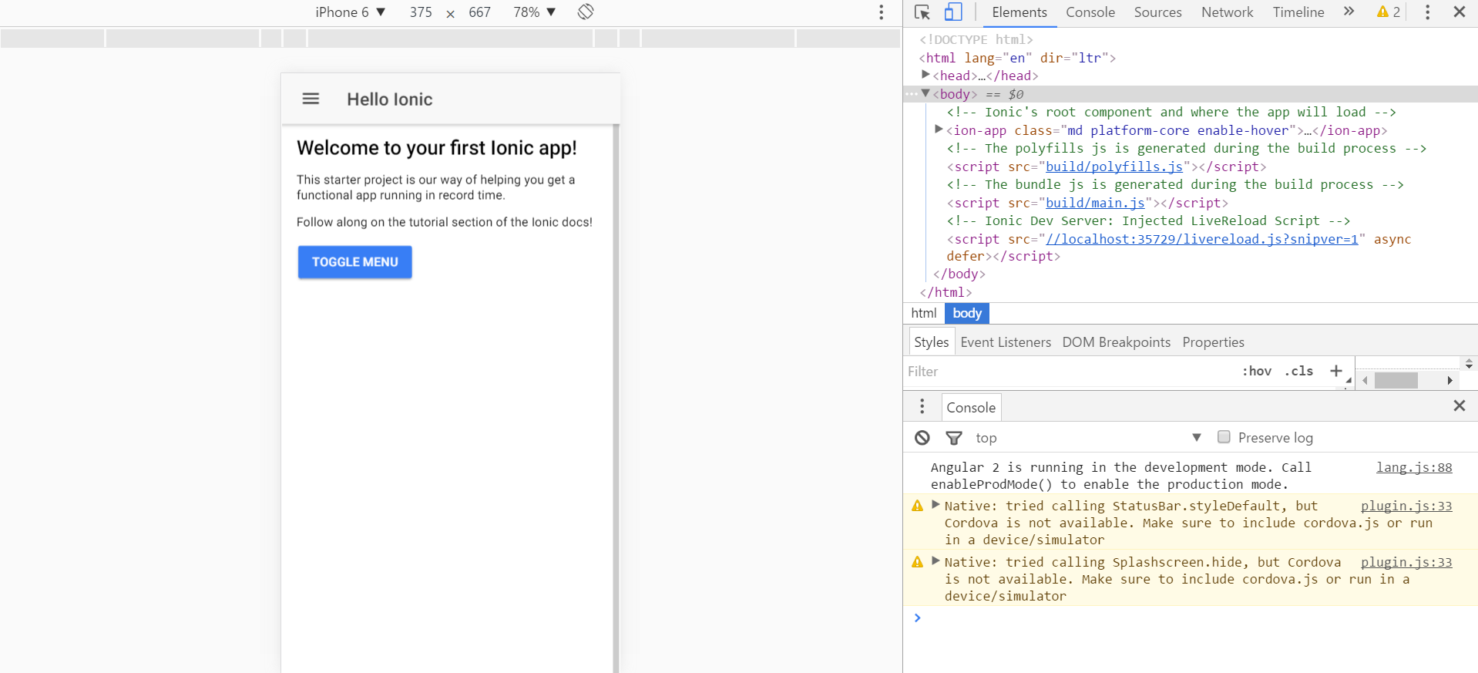Click the viewport width 375 field
The height and width of the screenshot is (673, 1478).
click(x=421, y=12)
